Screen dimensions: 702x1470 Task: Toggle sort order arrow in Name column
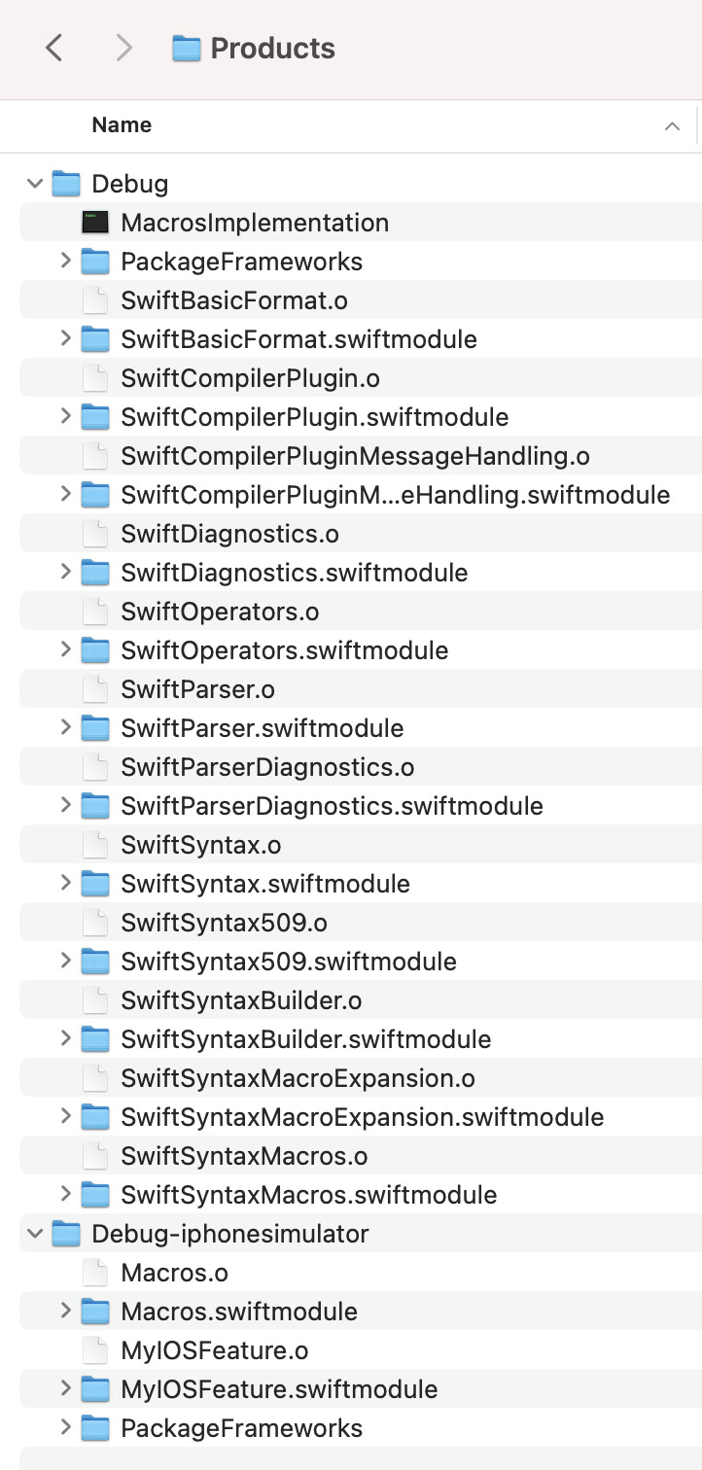(672, 126)
